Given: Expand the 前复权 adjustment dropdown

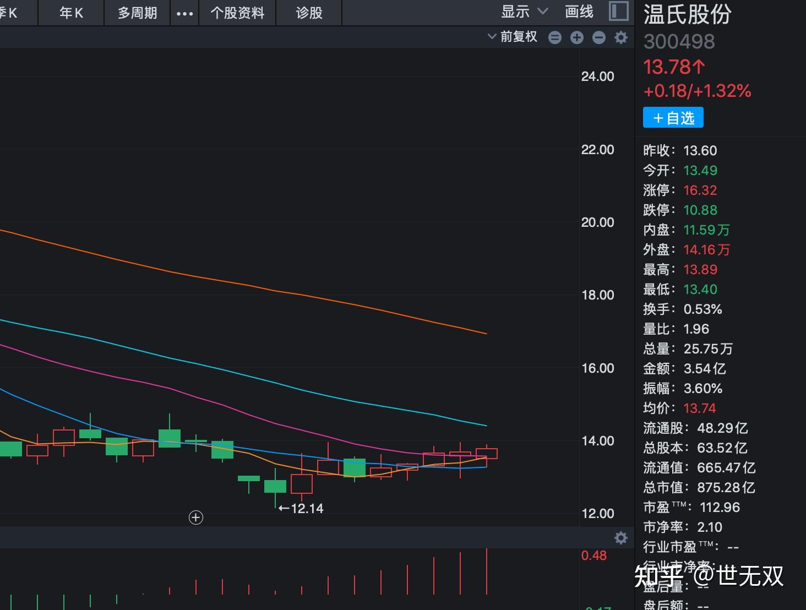Looking at the screenshot, I should 513,37.
